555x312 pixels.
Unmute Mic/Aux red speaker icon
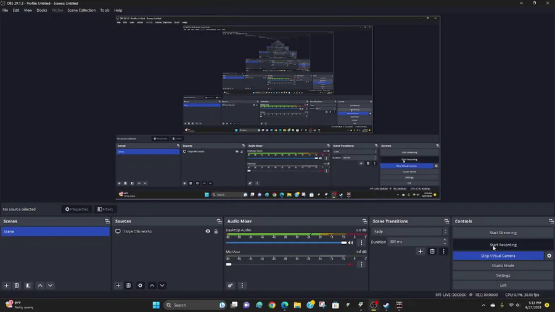(x=350, y=265)
